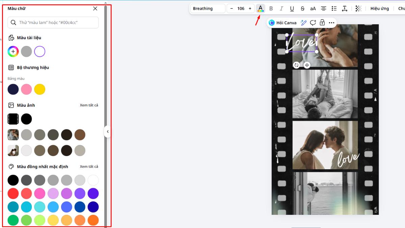Open the more options ellipsis menu
Image resolution: width=405 pixels, height=228 pixels.
coord(331,23)
